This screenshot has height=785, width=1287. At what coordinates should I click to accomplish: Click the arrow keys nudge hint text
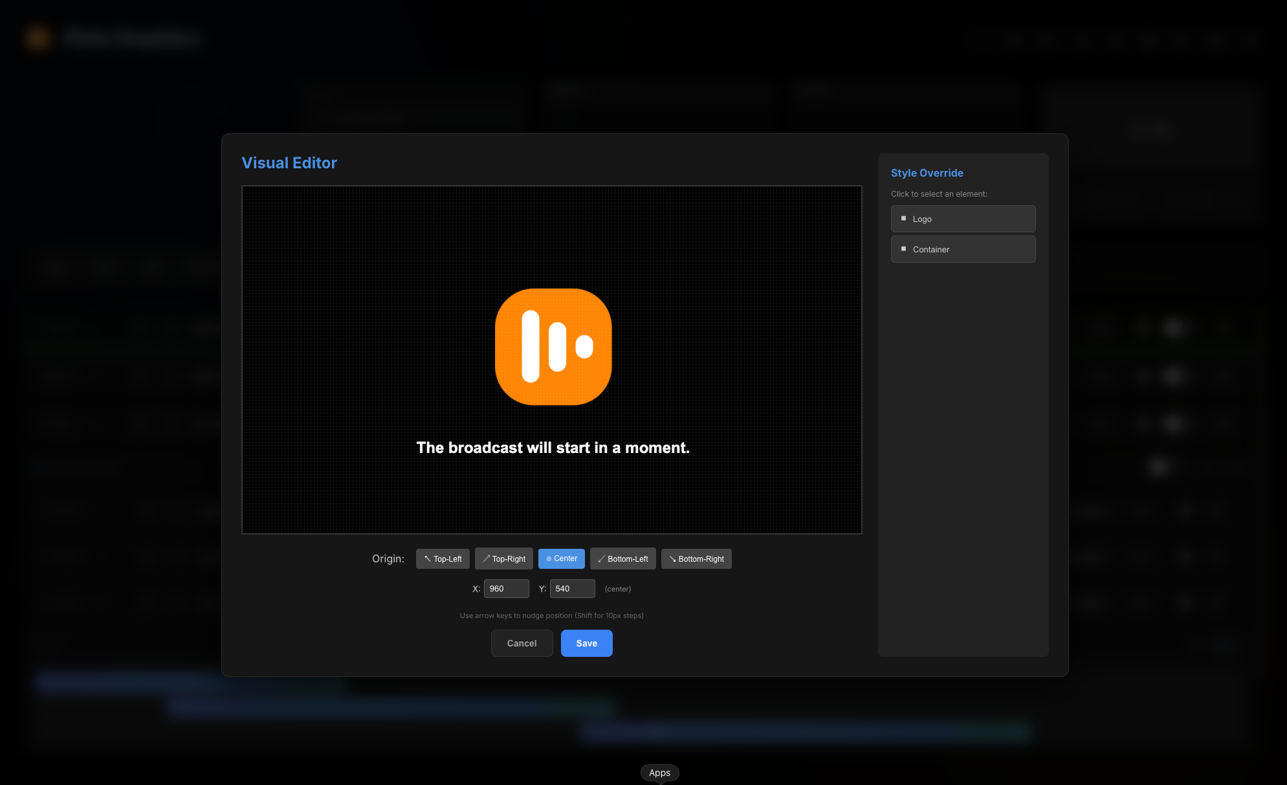[551, 615]
